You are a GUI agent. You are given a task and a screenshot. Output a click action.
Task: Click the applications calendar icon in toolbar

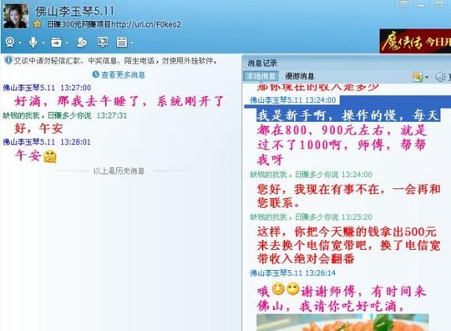tap(122, 42)
